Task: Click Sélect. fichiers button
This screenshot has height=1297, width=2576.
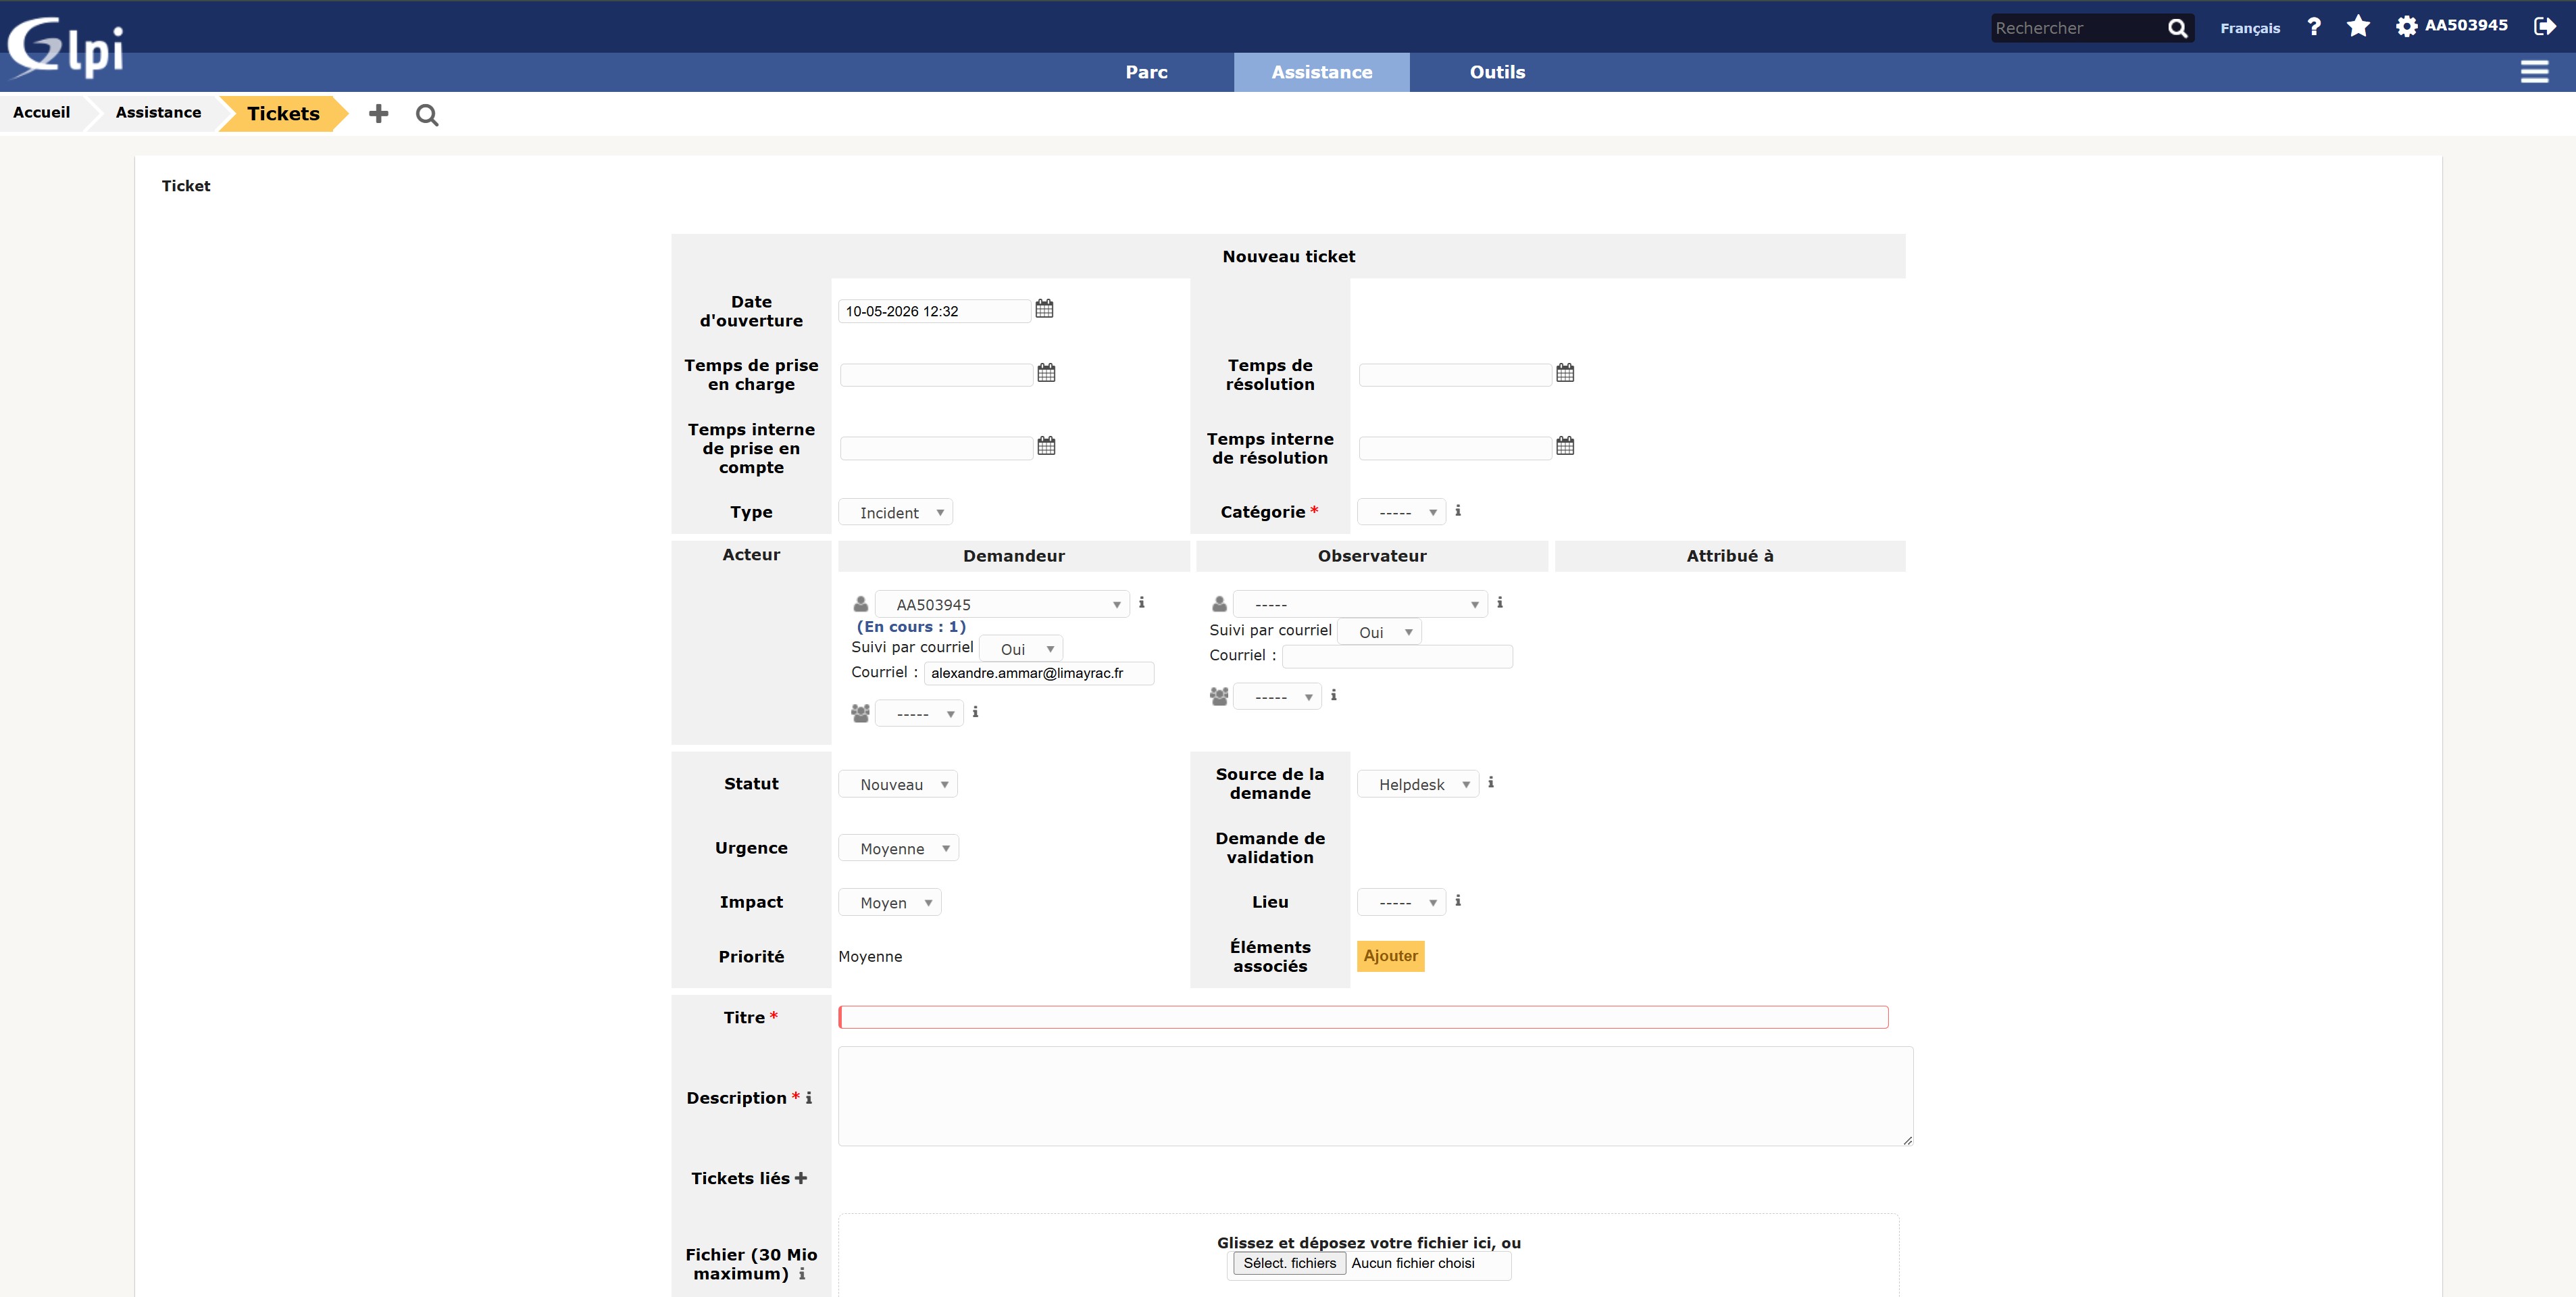Action: pos(1289,1263)
